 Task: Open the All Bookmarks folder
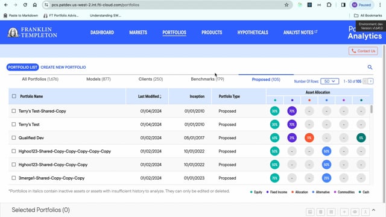(x=368, y=16)
